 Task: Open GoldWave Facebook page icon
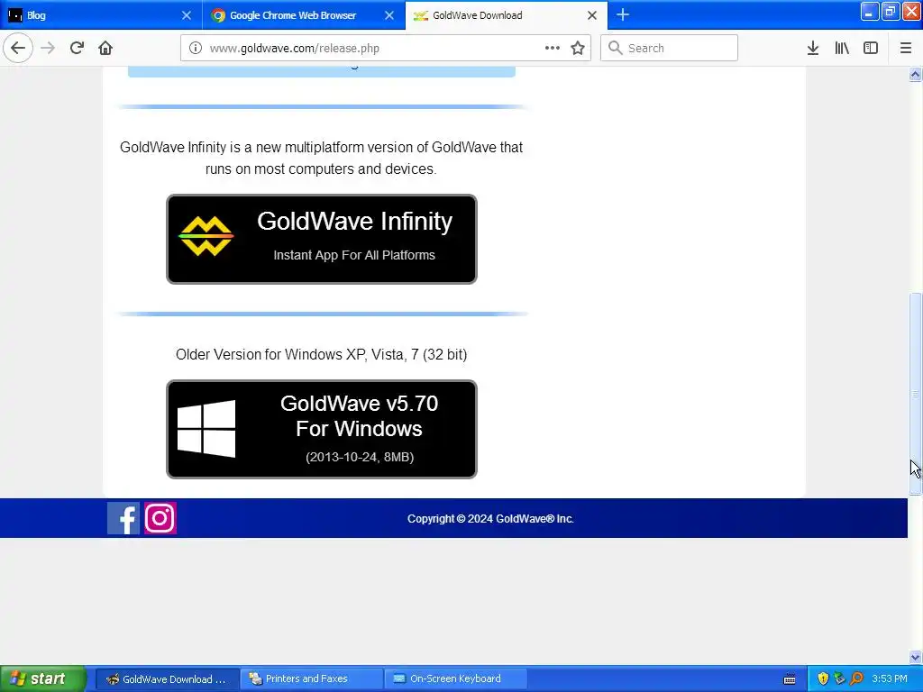point(123,518)
